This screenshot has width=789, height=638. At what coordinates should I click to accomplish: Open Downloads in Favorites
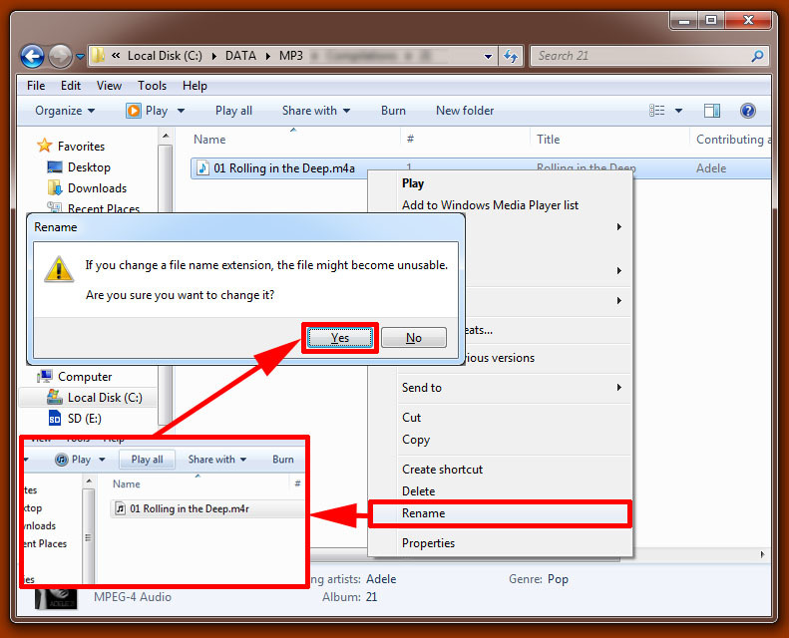pos(97,188)
